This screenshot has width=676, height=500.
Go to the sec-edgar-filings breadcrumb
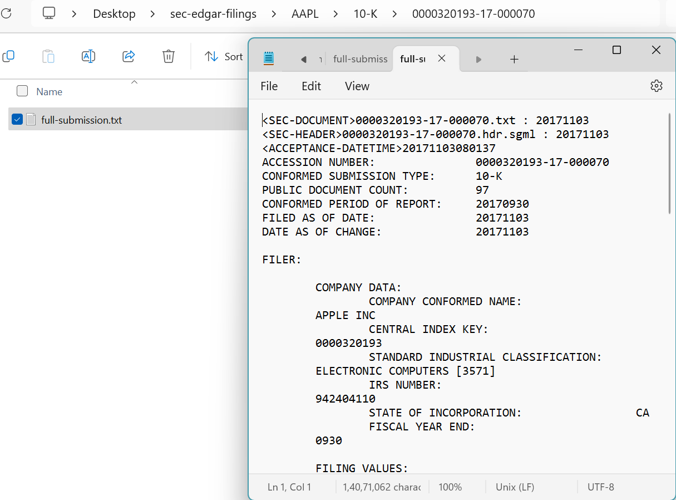(213, 14)
